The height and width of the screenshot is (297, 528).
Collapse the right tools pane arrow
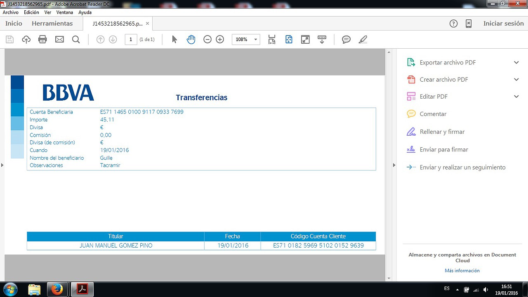click(x=394, y=165)
